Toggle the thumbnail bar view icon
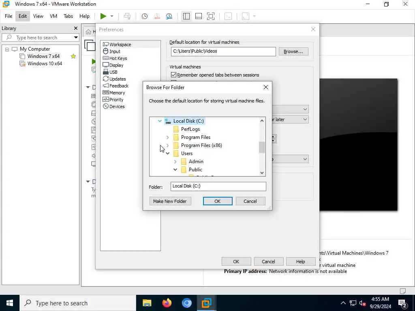 [x=199, y=16]
